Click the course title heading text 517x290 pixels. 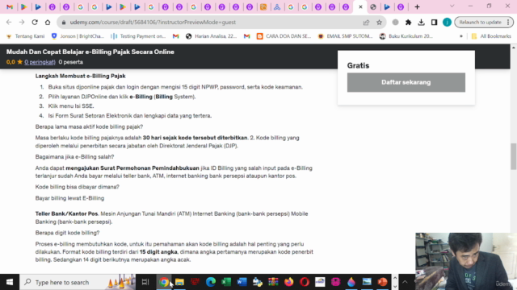(x=90, y=52)
